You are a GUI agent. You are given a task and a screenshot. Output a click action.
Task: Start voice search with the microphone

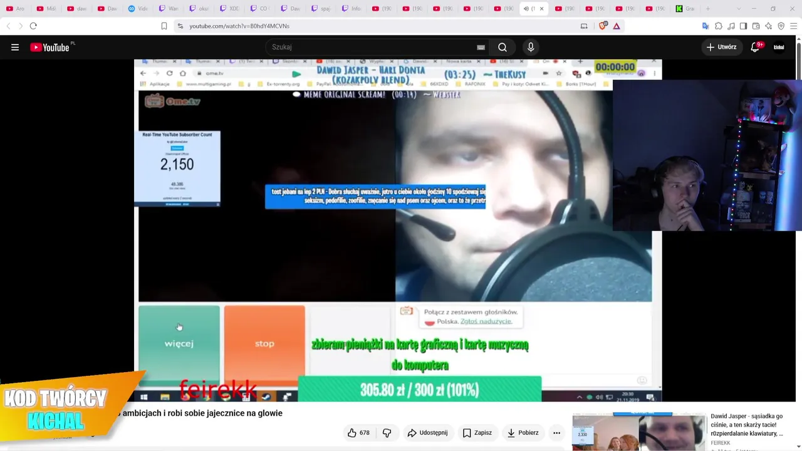point(531,47)
